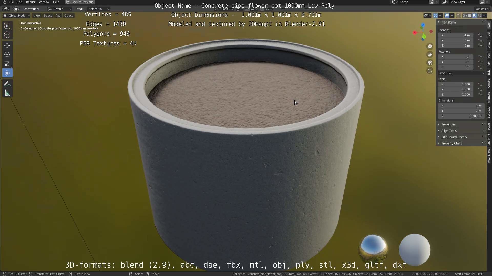Open the Drag Select Box dropdown
The height and width of the screenshot is (276, 492).
pos(99,9)
